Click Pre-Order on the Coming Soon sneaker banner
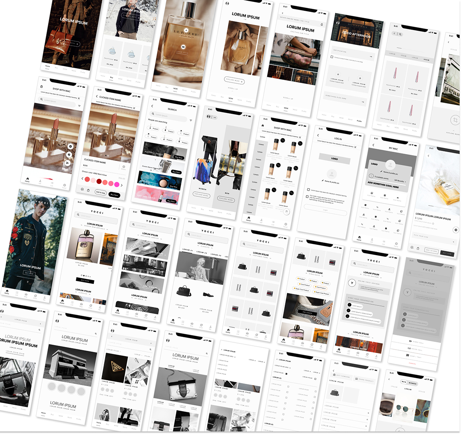Image resolution: width=461 pixels, height=448 pixels. tap(307, 313)
